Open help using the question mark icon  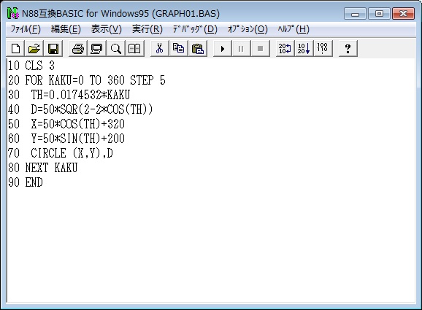(348, 49)
